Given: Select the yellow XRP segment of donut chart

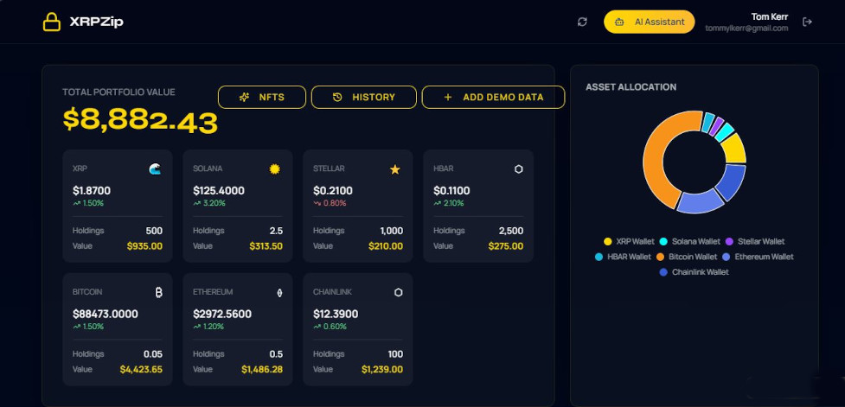Looking at the screenshot, I should 735,149.
